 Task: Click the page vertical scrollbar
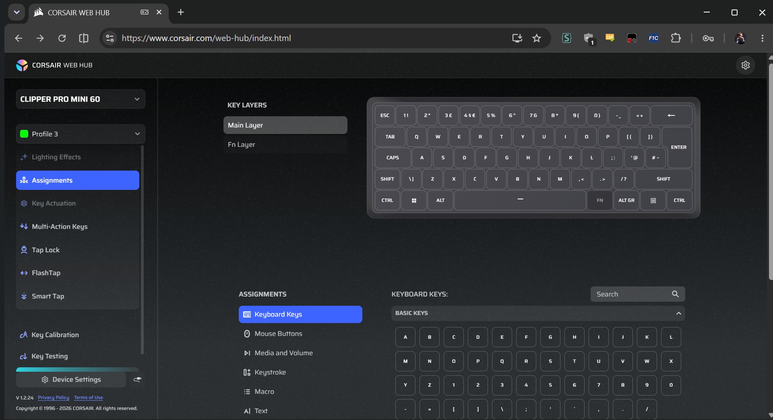pos(771,171)
